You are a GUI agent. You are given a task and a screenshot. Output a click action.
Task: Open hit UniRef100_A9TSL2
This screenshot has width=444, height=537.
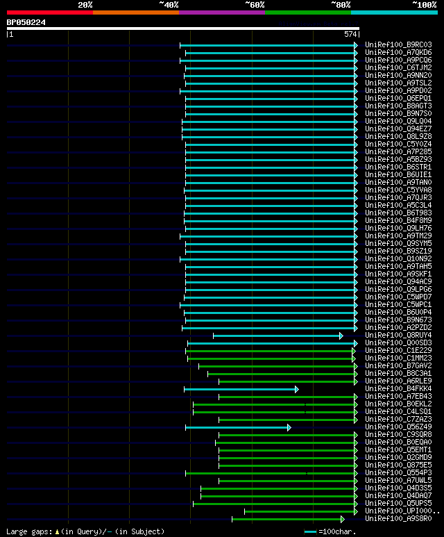point(398,83)
